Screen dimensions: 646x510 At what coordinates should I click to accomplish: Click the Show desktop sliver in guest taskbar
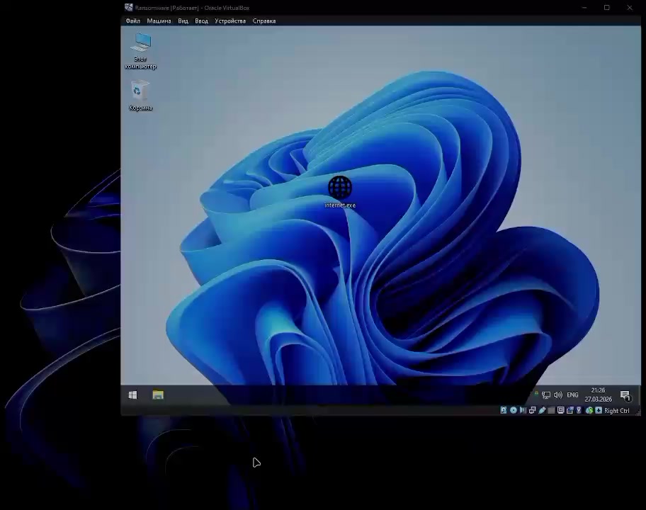coord(640,395)
